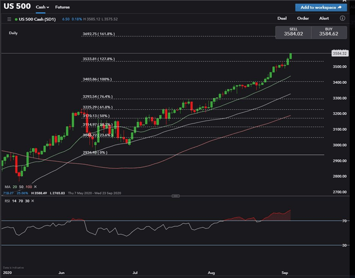Edit the RSI 30 oversold value
The width and height of the screenshot is (355, 278).
click(27, 201)
